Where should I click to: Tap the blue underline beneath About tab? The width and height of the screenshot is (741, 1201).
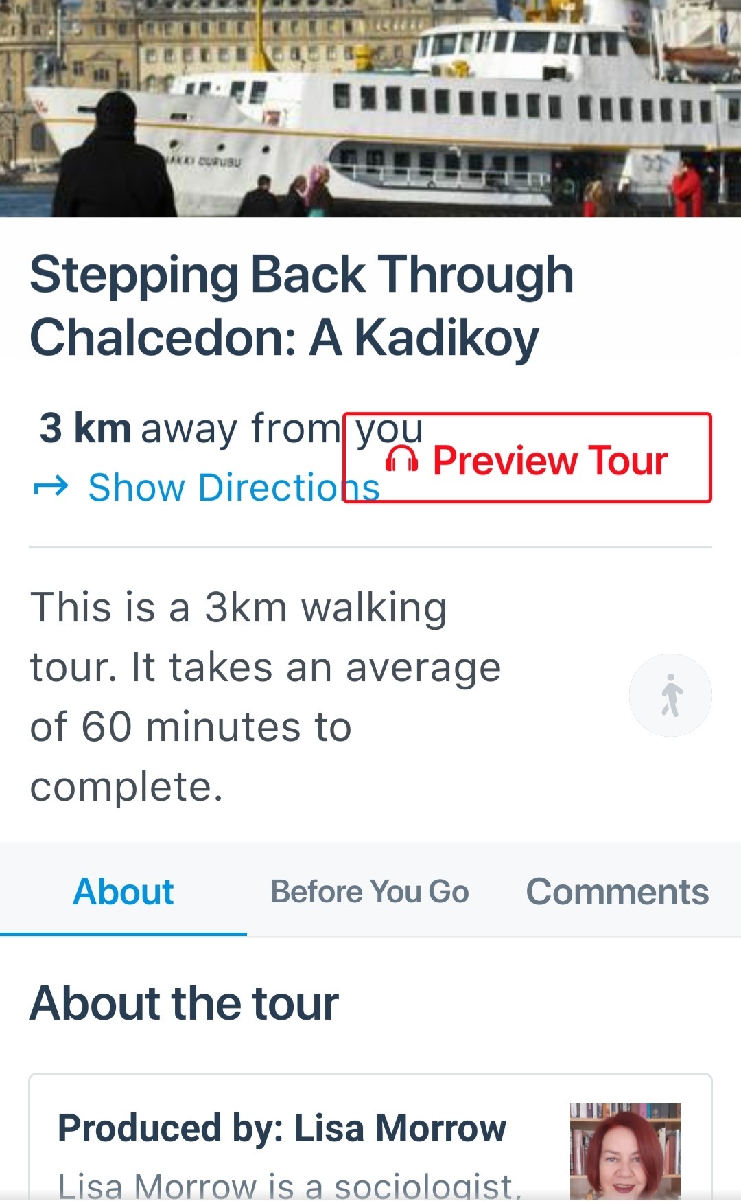123,934
